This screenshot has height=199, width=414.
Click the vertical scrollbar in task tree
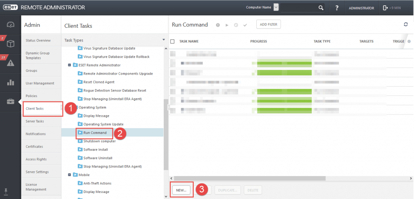pos(166,134)
